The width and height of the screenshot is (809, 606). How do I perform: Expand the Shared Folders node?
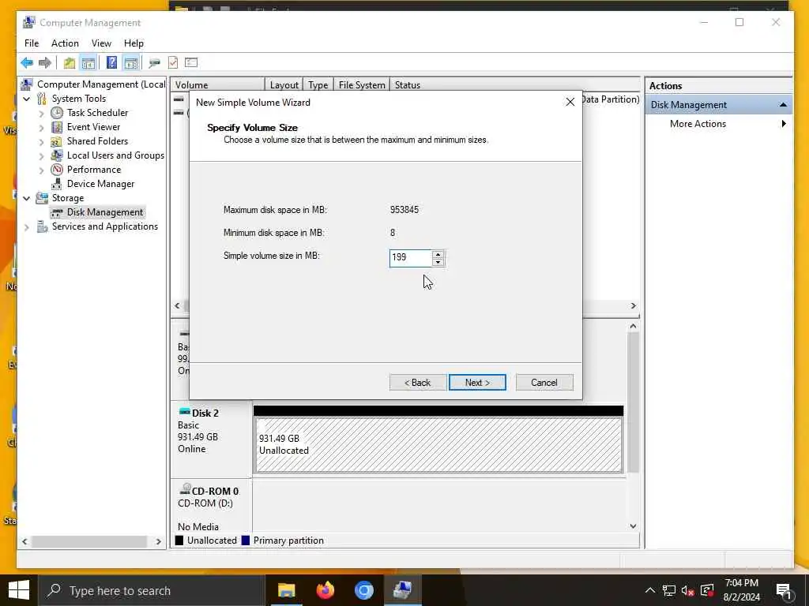point(42,141)
